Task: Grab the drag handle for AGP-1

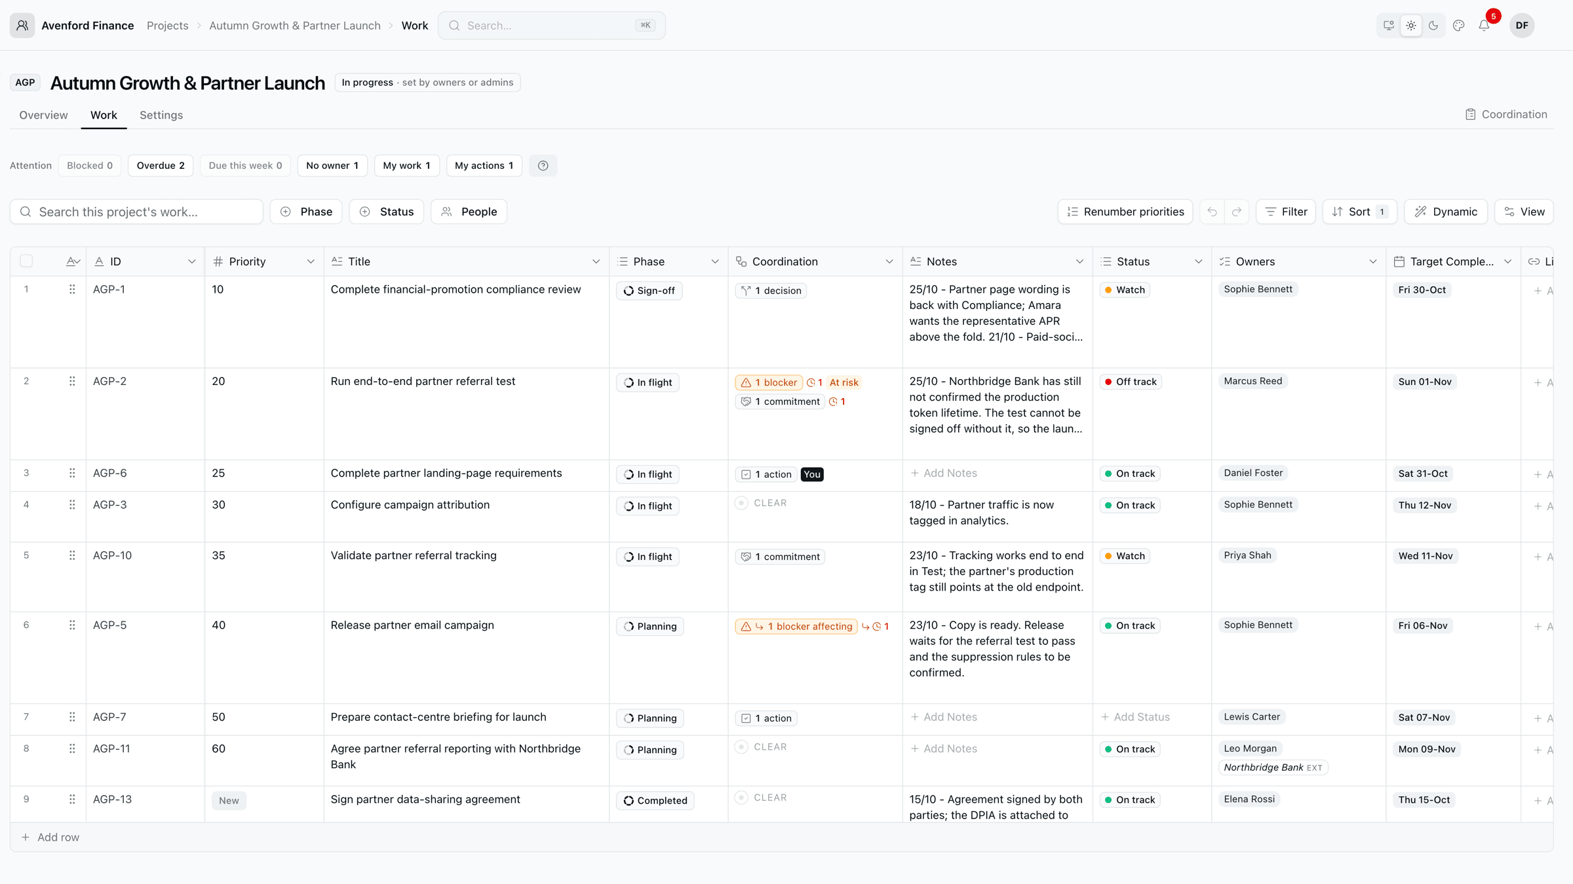Action: click(x=72, y=289)
